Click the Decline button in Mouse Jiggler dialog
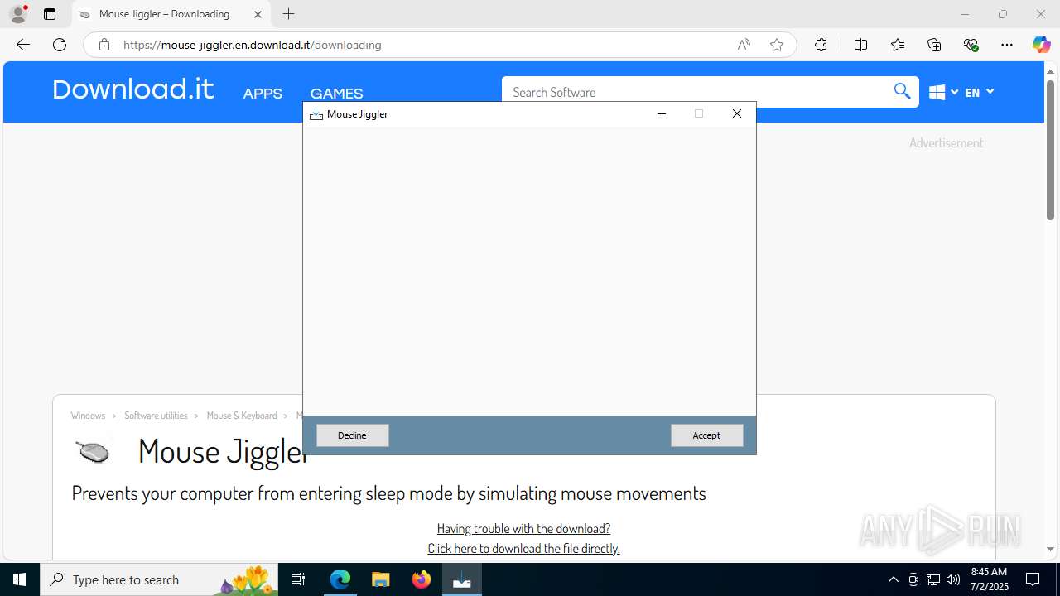This screenshot has height=596, width=1060. (x=352, y=435)
